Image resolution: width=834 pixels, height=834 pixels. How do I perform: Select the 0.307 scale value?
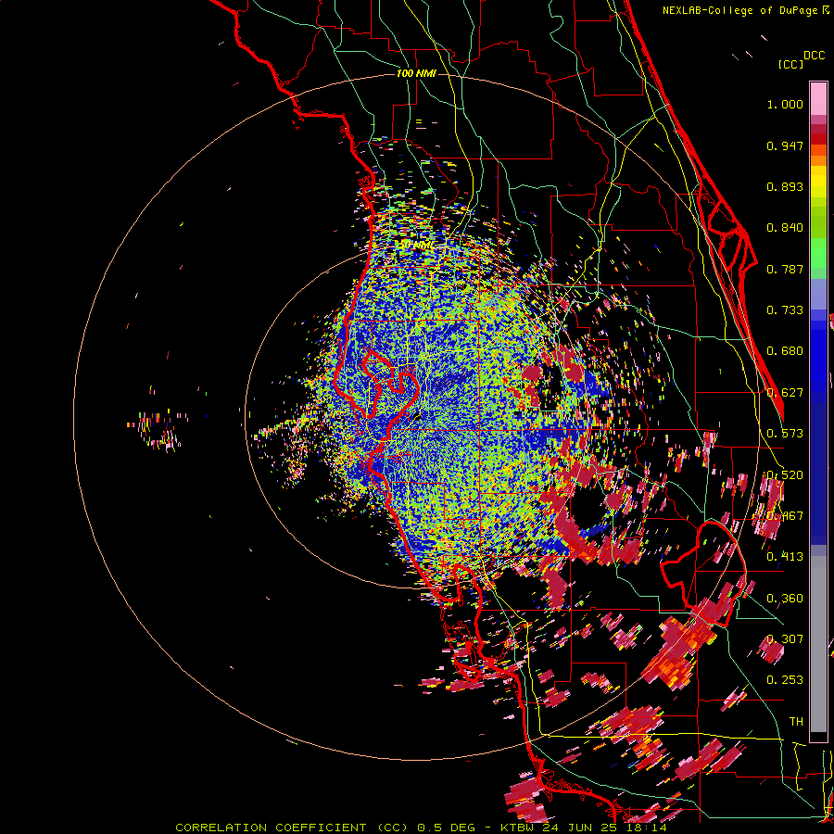pyautogui.click(x=785, y=639)
